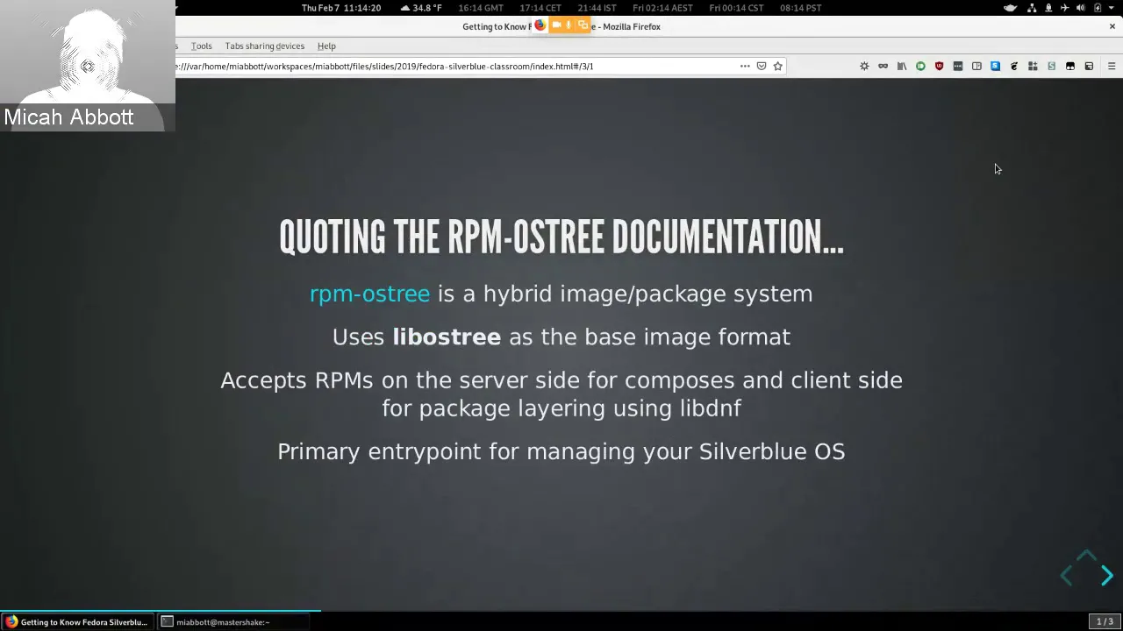This screenshot has height=631, width=1123.
Task: Click the 21:44 IST world clock
Action: tap(597, 8)
